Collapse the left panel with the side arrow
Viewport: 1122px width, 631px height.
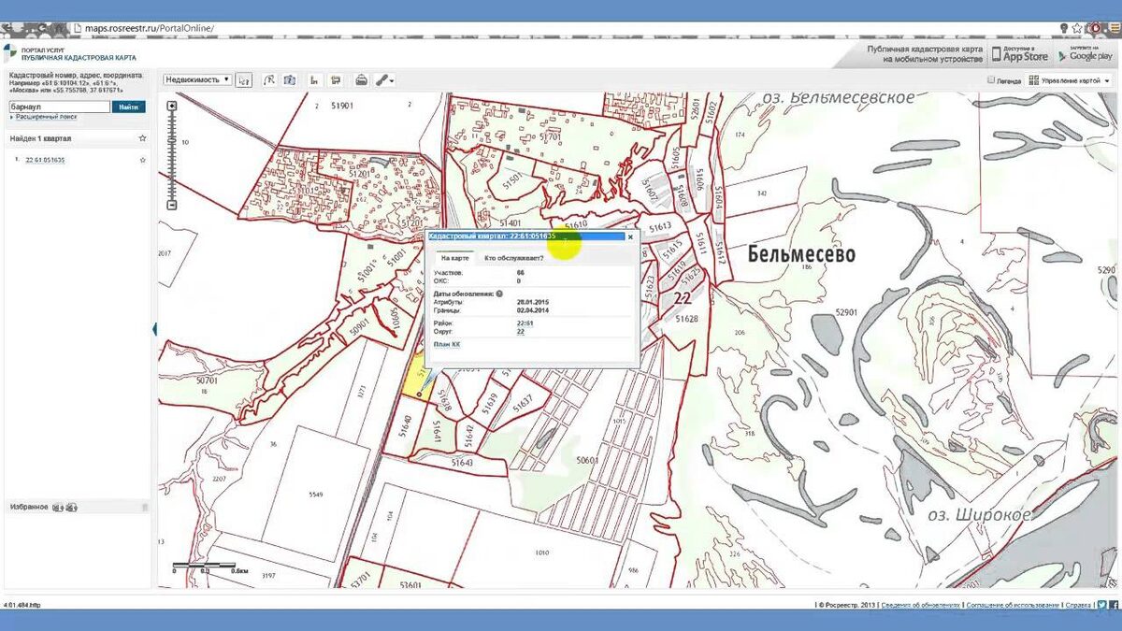[x=154, y=329]
